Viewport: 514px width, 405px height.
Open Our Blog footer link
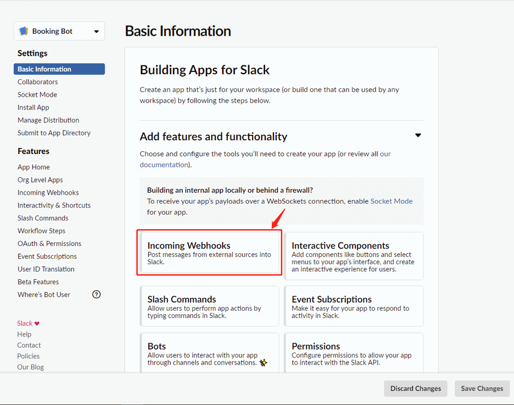pos(30,367)
